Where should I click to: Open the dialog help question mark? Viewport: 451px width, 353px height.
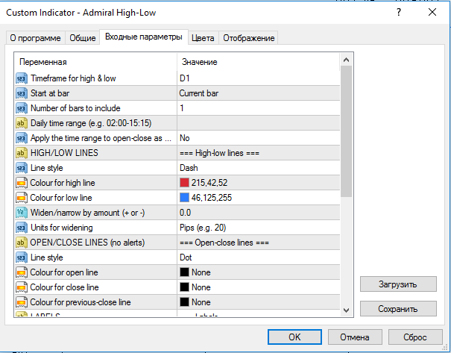[x=399, y=13]
